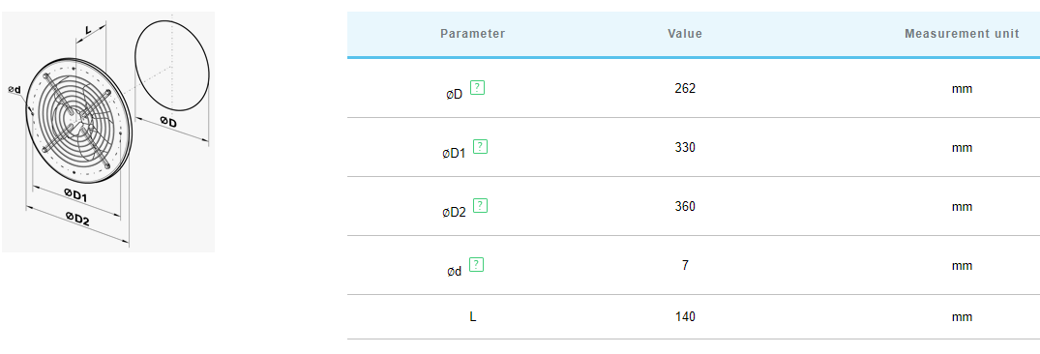Select the value 7 cell
Screen dimensions: 1040x354
click(x=685, y=265)
